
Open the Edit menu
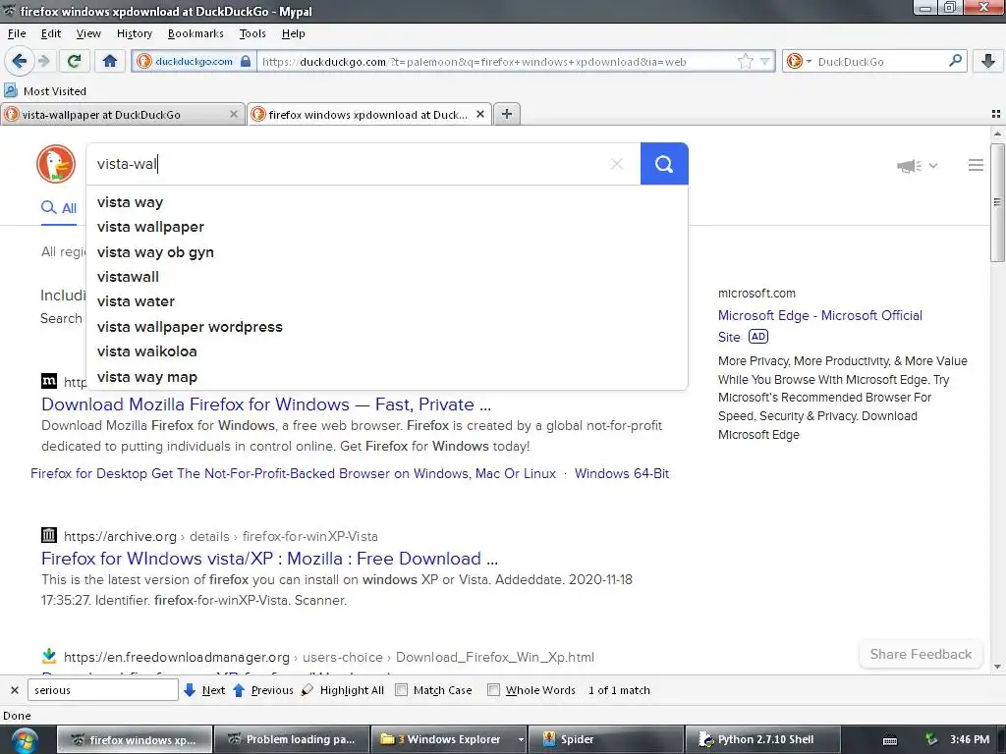point(51,33)
